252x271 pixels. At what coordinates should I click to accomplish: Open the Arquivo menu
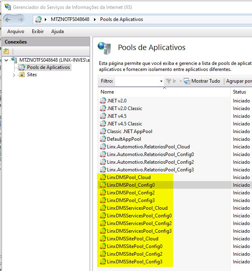click(16, 31)
